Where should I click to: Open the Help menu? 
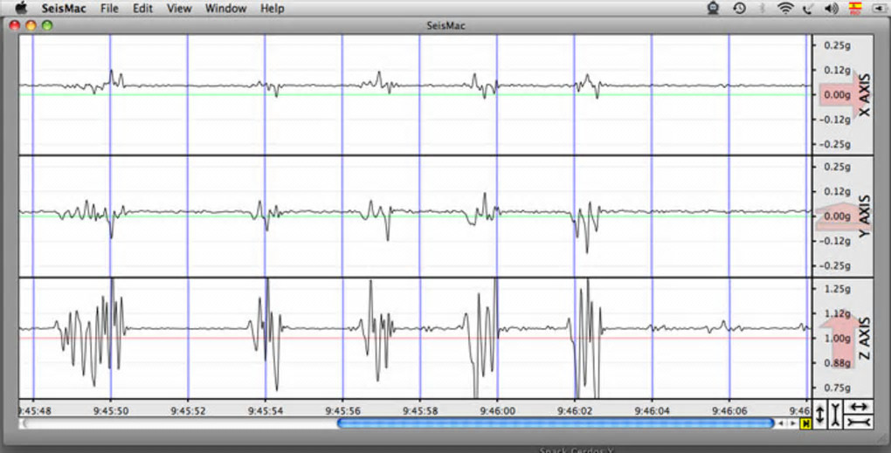click(273, 9)
